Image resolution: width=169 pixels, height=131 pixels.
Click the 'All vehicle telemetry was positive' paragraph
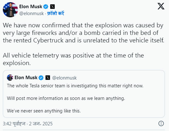tap(73, 59)
